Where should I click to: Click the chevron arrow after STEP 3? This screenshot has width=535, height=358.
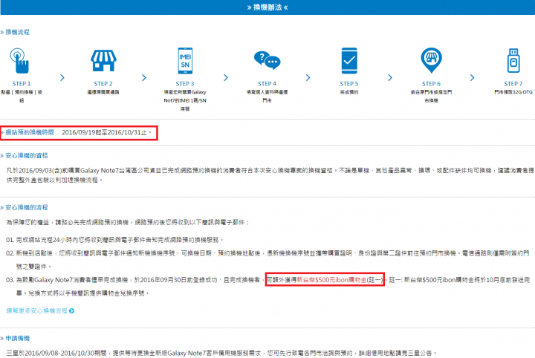pyautogui.click(x=226, y=78)
